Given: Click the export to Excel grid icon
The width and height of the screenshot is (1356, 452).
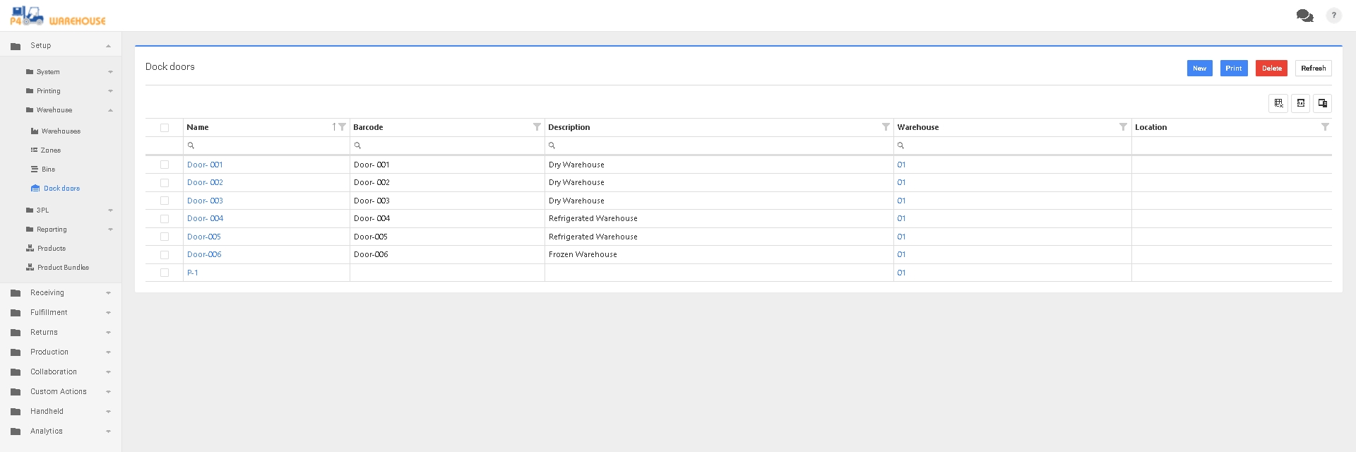Looking at the screenshot, I should point(1278,103).
